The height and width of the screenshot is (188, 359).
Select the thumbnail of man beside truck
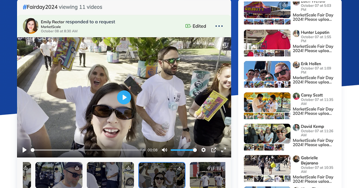(110, 175)
